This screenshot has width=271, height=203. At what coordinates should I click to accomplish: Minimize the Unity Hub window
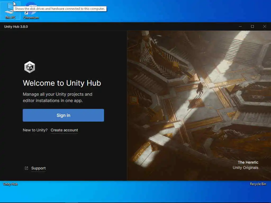pos(240,26)
